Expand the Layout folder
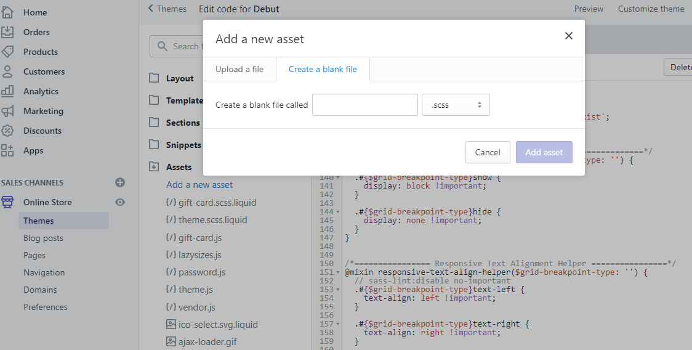The width and height of the screenshot is (692, 350). (x=180, y=78)
